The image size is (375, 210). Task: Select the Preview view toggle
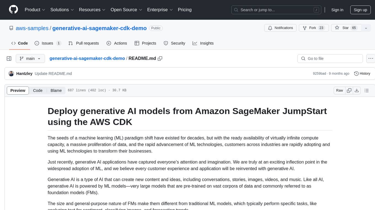(x=18, y=90)
